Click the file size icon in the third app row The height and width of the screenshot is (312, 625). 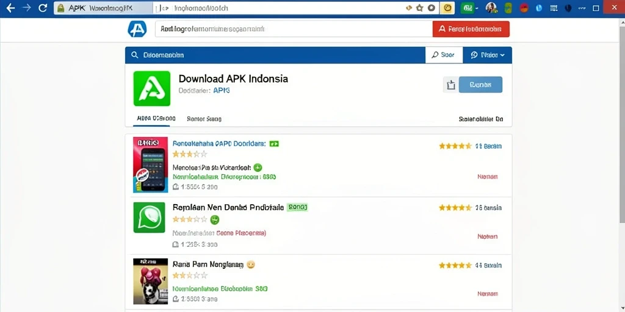pos(175,299)
